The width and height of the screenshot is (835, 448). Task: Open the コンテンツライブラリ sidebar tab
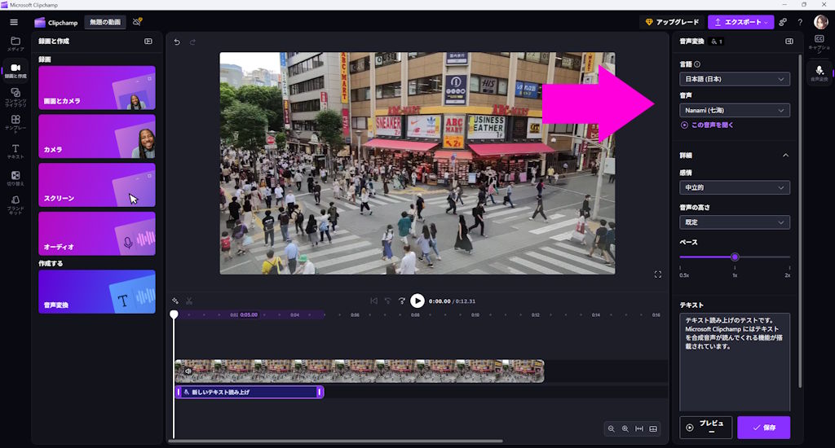pos(15,98)
